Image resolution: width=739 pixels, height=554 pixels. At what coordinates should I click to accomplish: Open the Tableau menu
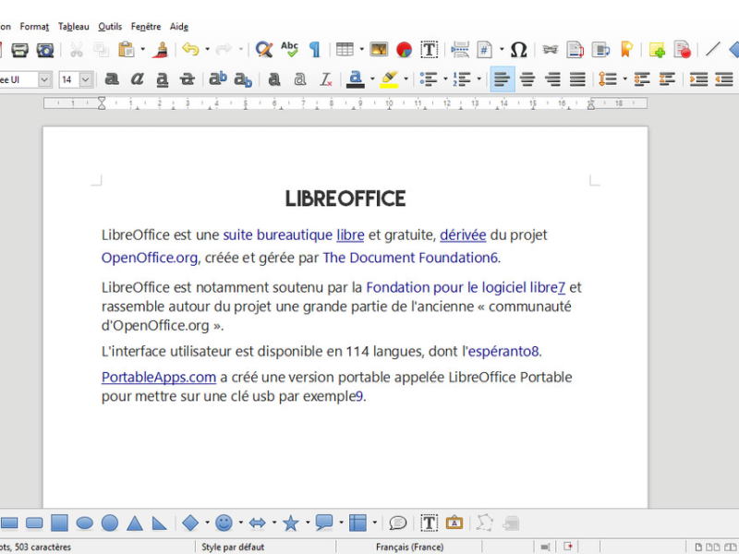point(74,27)
